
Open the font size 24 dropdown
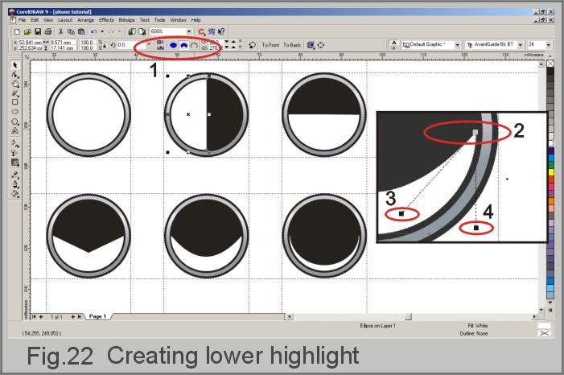[549, 45]
